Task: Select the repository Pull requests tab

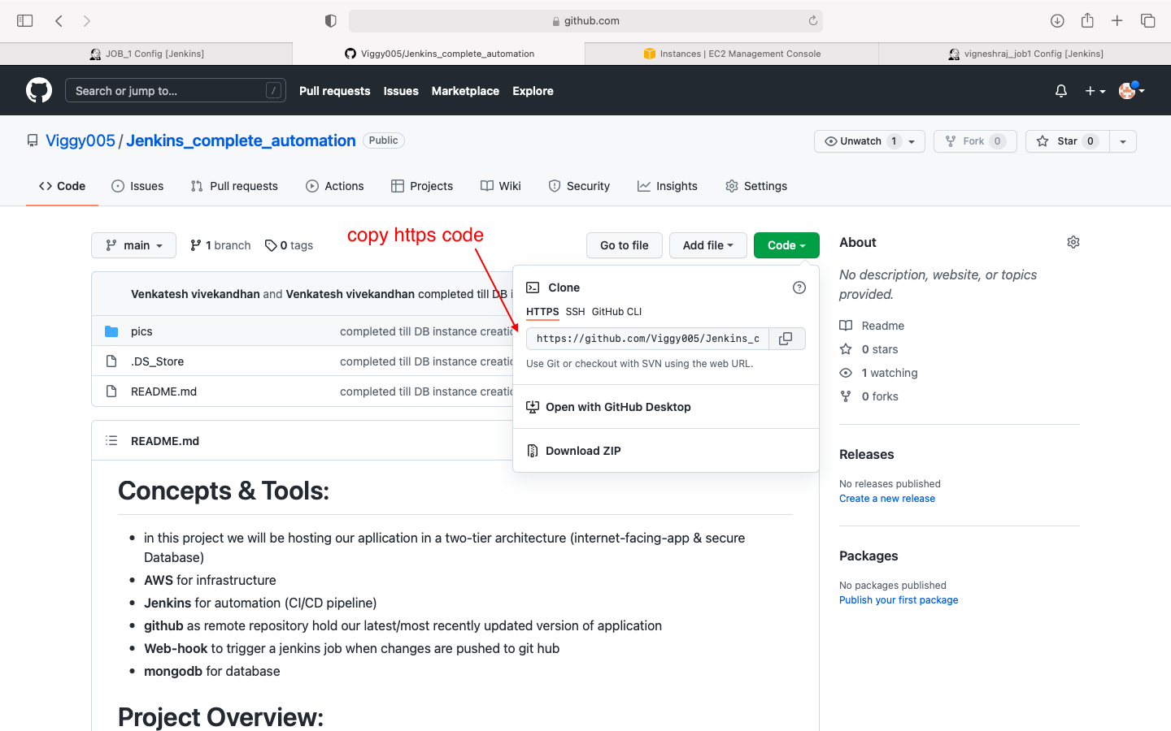Action: point(234,186)
